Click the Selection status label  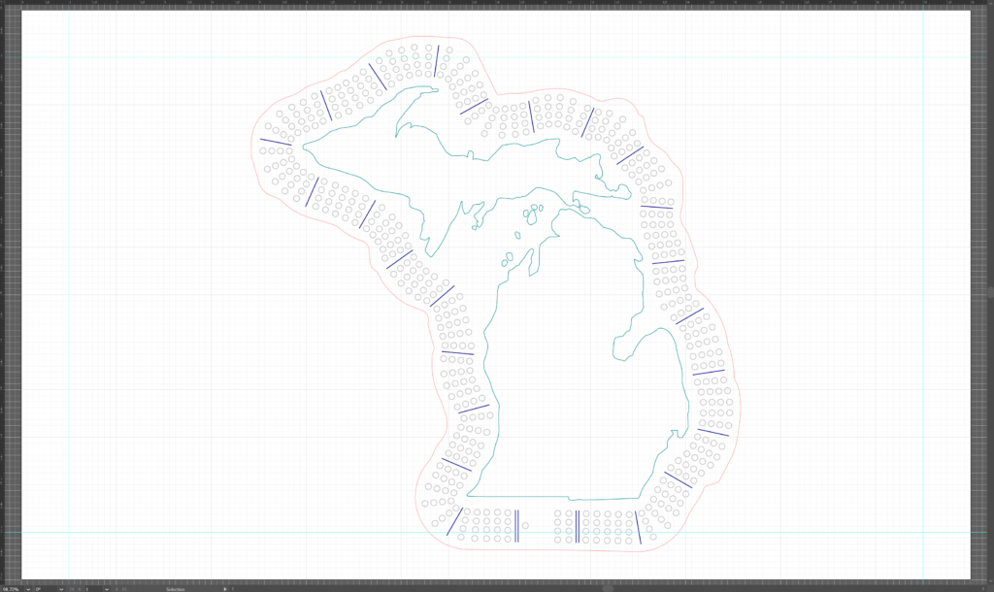point(175,589)
